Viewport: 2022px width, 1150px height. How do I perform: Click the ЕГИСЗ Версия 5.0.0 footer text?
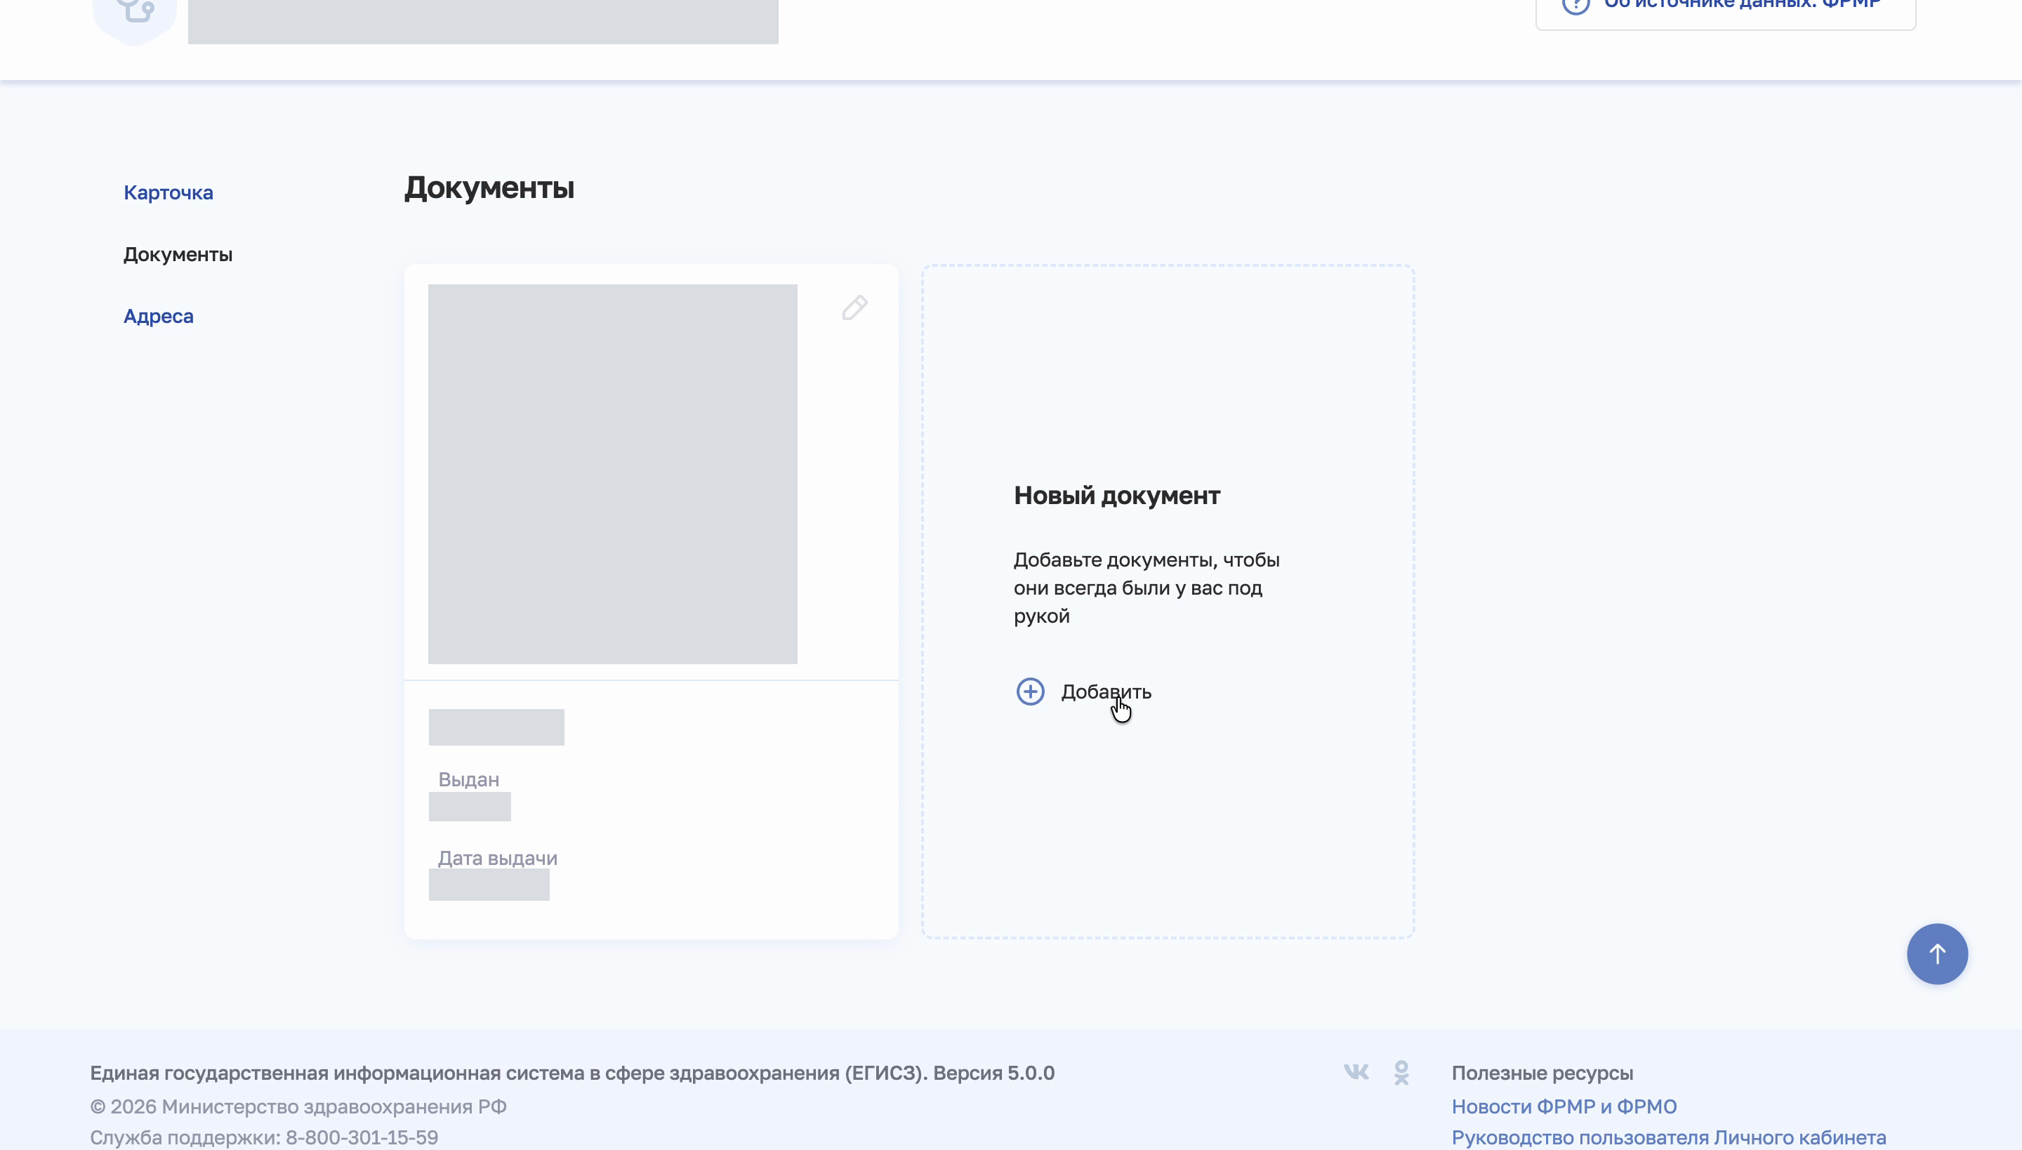(571, 1073)
